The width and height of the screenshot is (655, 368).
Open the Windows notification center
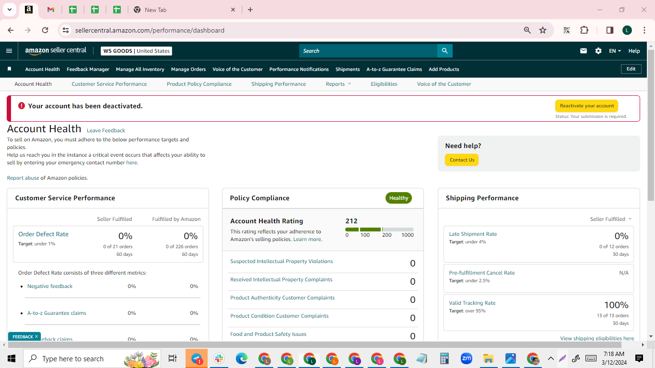coord(639,358)
